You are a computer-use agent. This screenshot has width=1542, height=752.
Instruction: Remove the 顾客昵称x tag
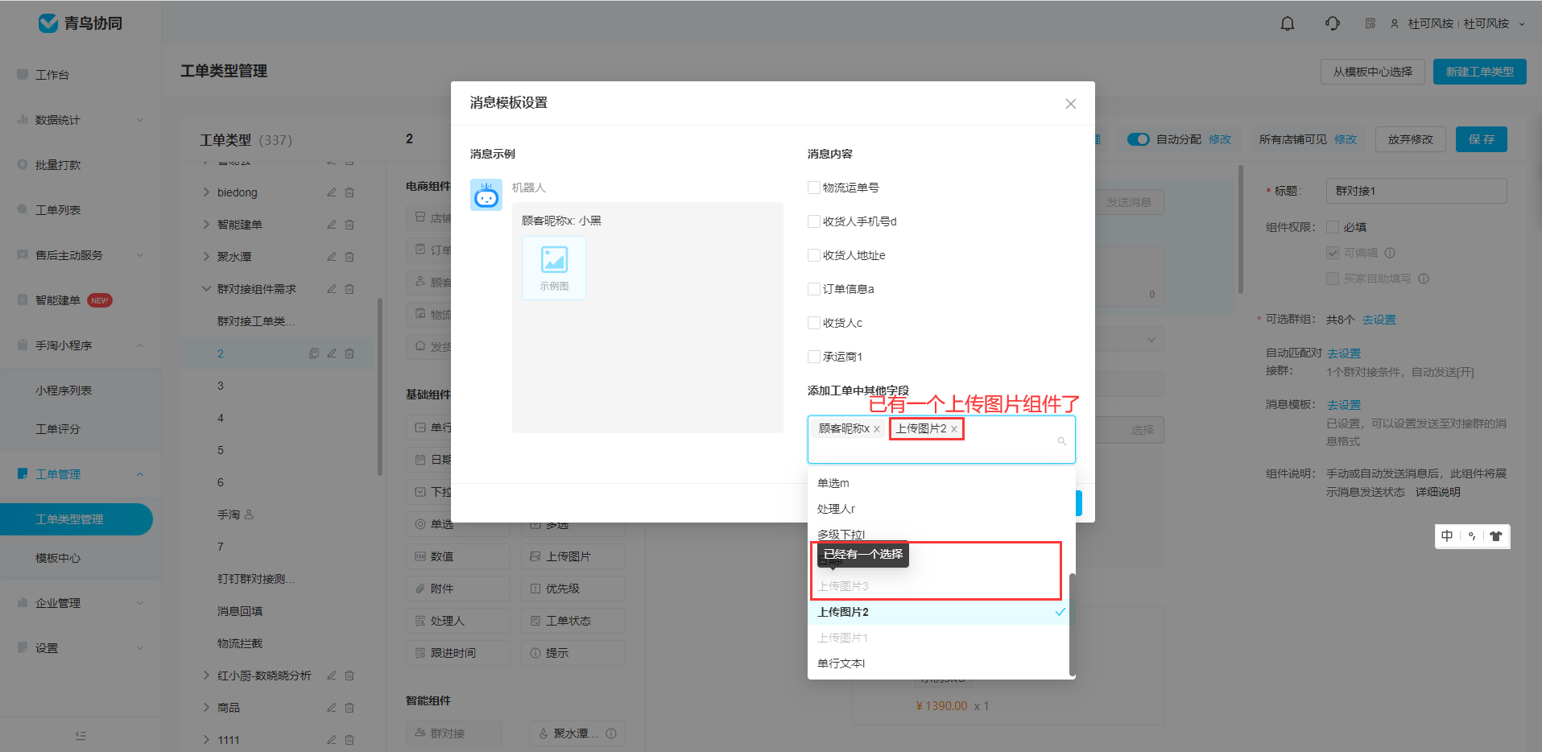[x=877, y=429]
